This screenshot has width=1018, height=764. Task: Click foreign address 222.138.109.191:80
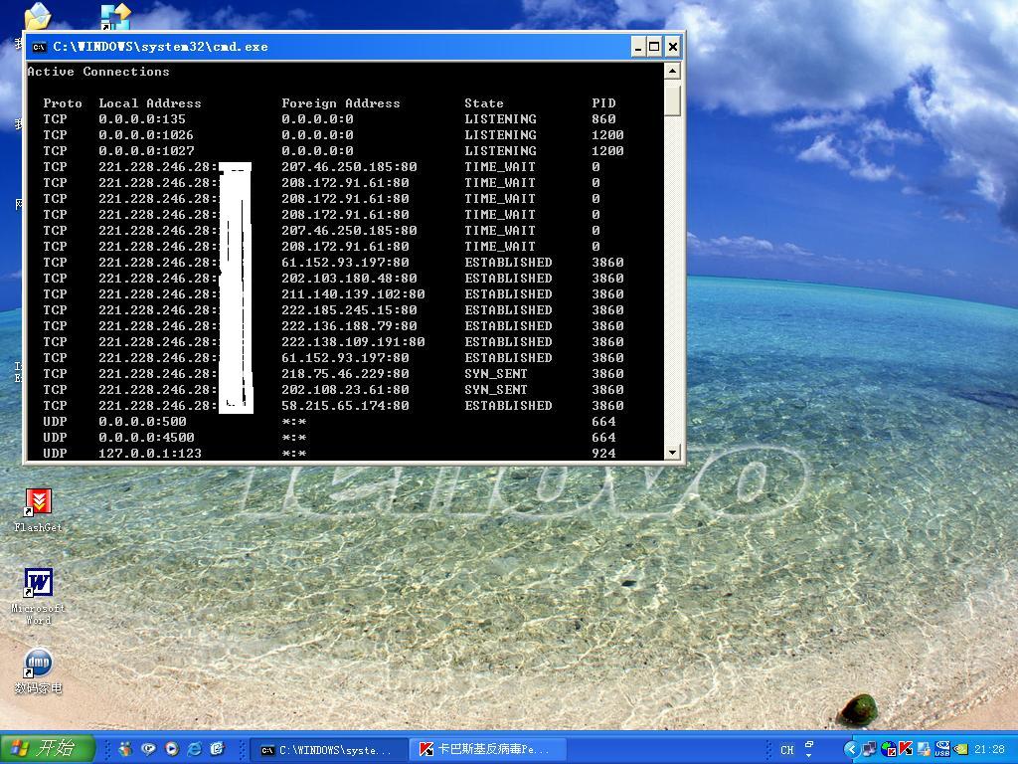[x=353, y=342]
